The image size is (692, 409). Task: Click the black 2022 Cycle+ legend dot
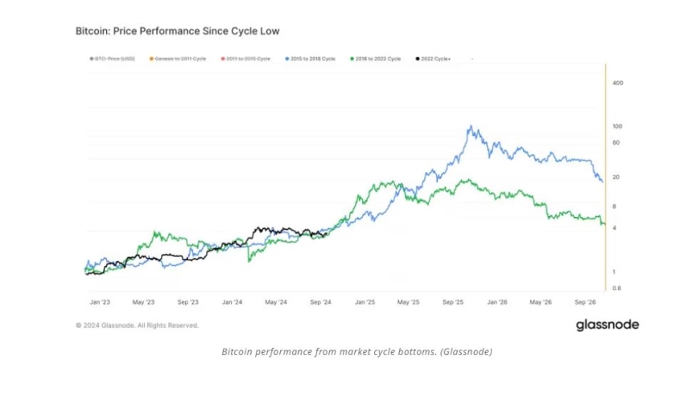[418, 59]
